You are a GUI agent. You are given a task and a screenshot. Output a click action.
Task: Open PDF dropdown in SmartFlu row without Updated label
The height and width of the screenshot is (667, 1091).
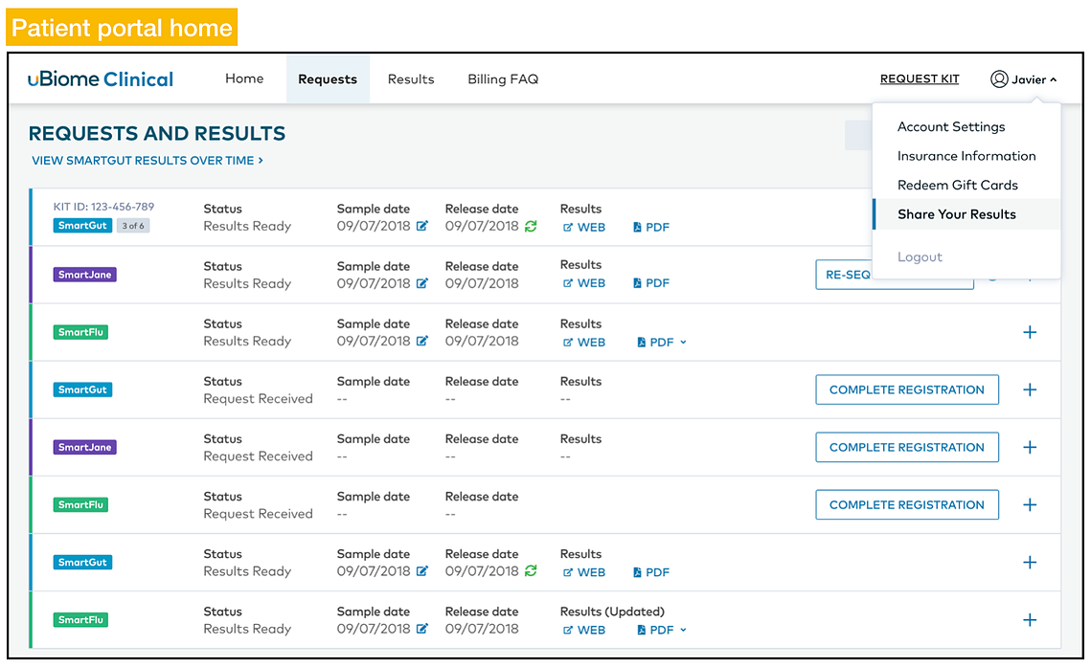[662, 343]
